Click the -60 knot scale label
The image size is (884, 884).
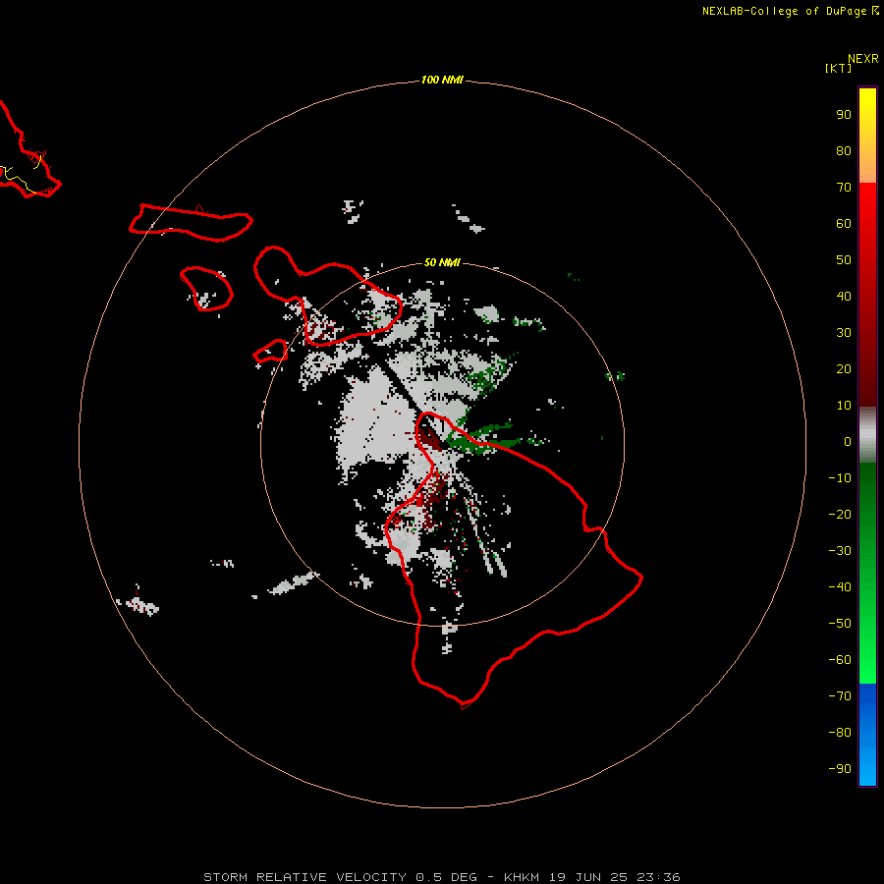840,660
